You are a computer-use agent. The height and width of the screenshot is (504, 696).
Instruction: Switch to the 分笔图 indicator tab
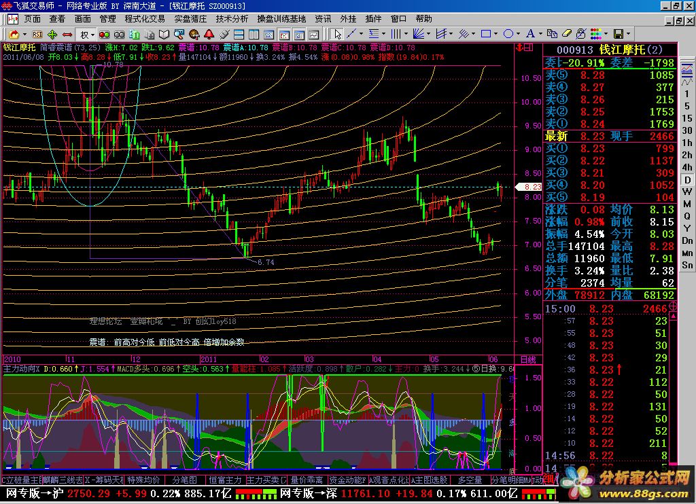tap(185, 480)
